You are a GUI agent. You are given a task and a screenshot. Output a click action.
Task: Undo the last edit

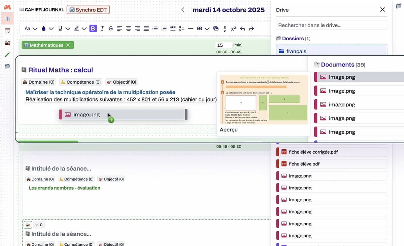tap(242, 29)
